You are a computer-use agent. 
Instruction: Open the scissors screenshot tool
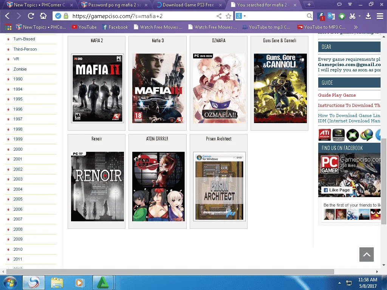(353, 16)
